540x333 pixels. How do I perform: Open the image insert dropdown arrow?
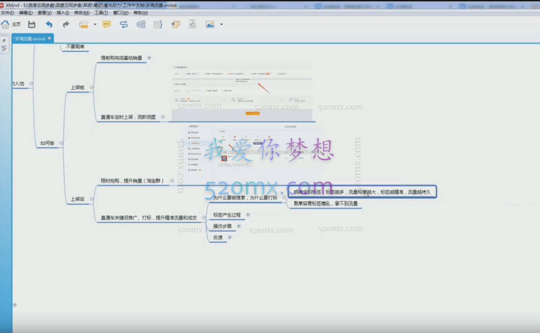[221, 25]
